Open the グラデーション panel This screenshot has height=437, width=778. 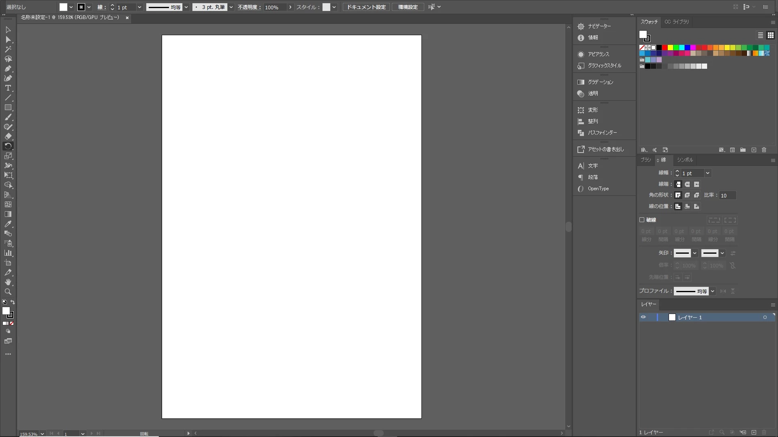[x=600, y=82]
